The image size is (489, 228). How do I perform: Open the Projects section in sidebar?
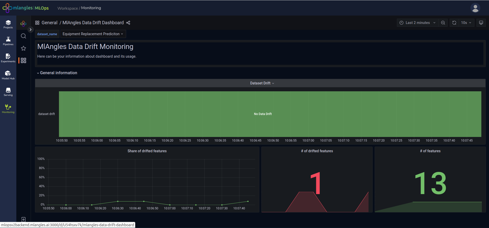click(8, 24)
